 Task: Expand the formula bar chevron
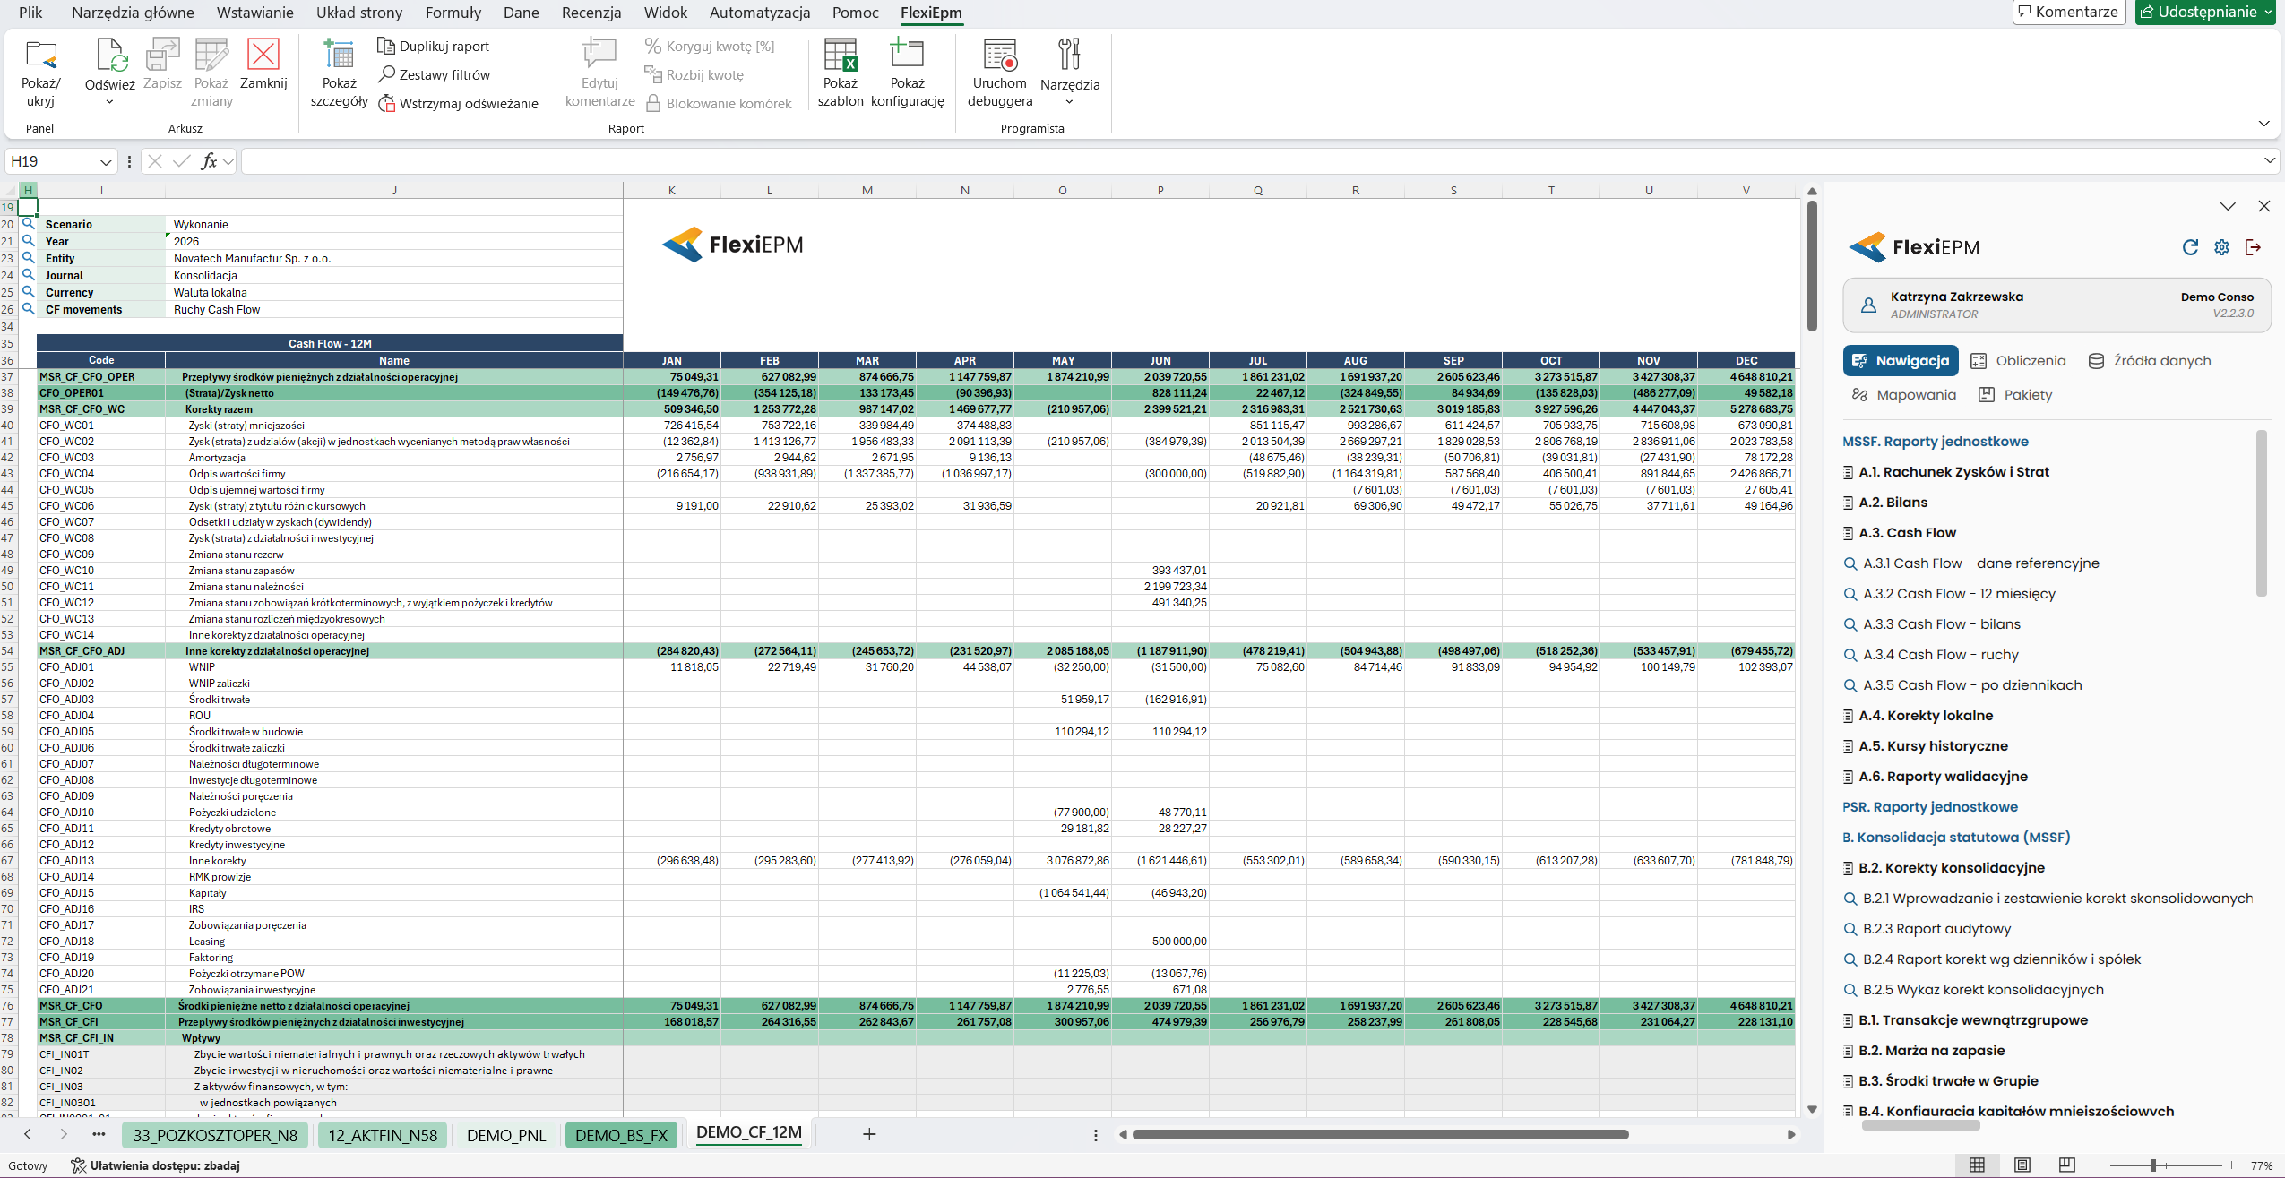click(2269, 160)
